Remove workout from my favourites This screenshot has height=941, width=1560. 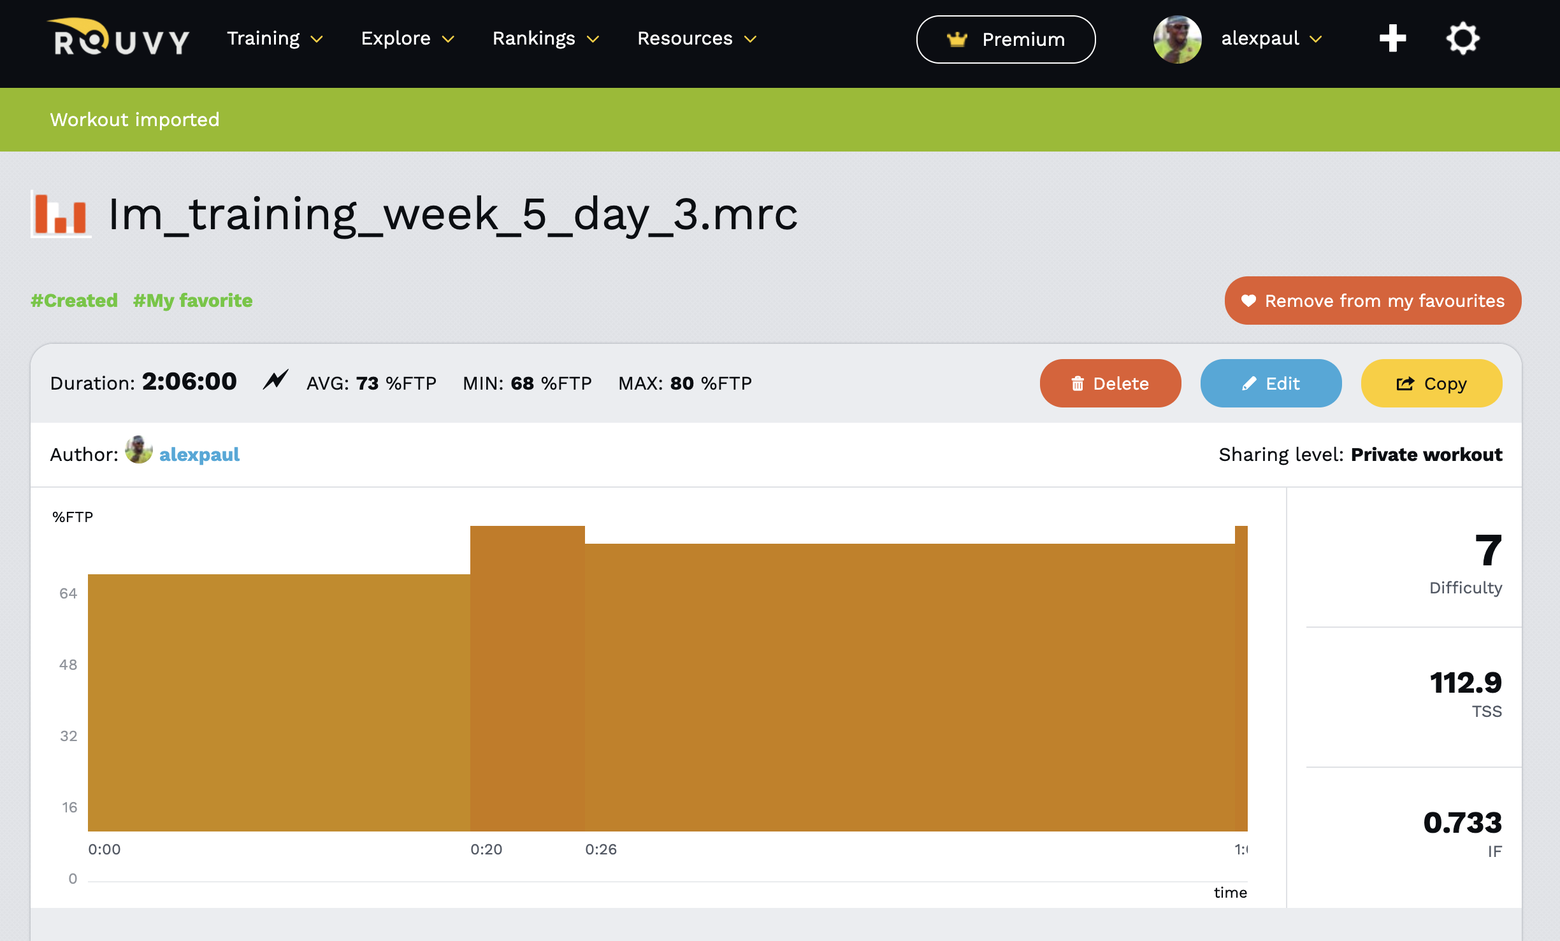tap(1373, 301)
